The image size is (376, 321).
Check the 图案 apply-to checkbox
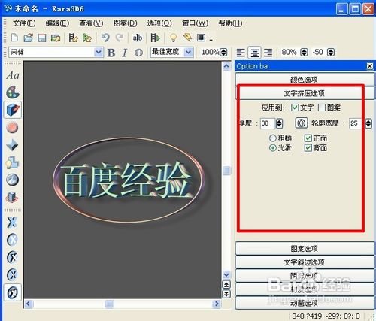322,108
